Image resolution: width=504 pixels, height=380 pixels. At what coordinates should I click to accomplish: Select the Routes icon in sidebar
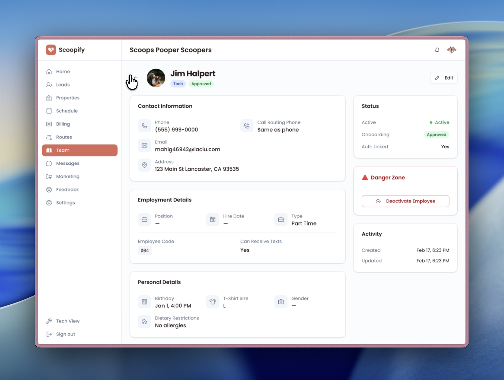coord(49,137)
